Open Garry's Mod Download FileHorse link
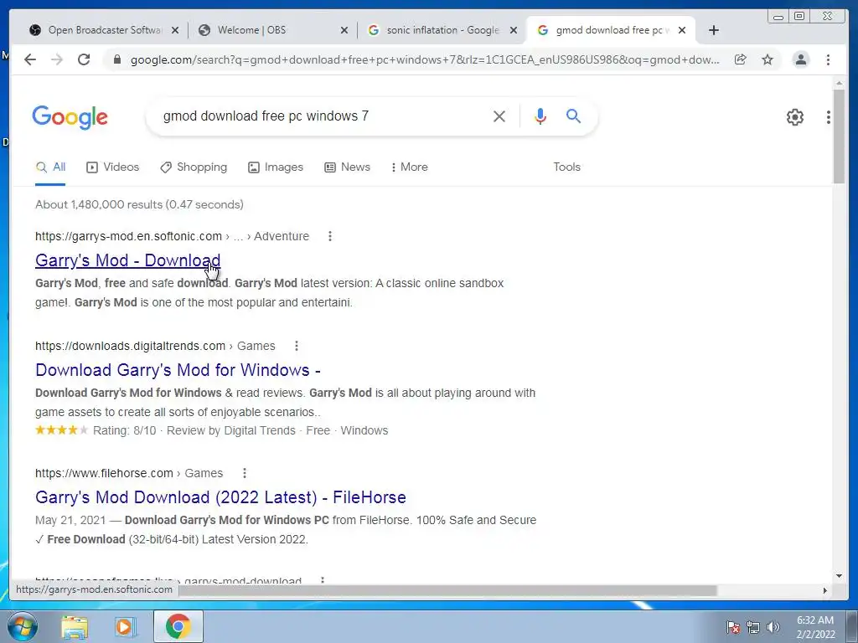The height and width of the screenshot is (643, 858). click(x=220, y=497)
